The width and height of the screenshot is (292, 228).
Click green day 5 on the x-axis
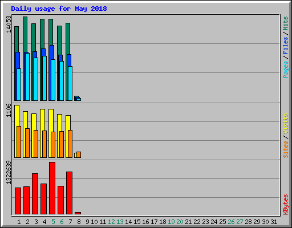[x=53, y=222]
